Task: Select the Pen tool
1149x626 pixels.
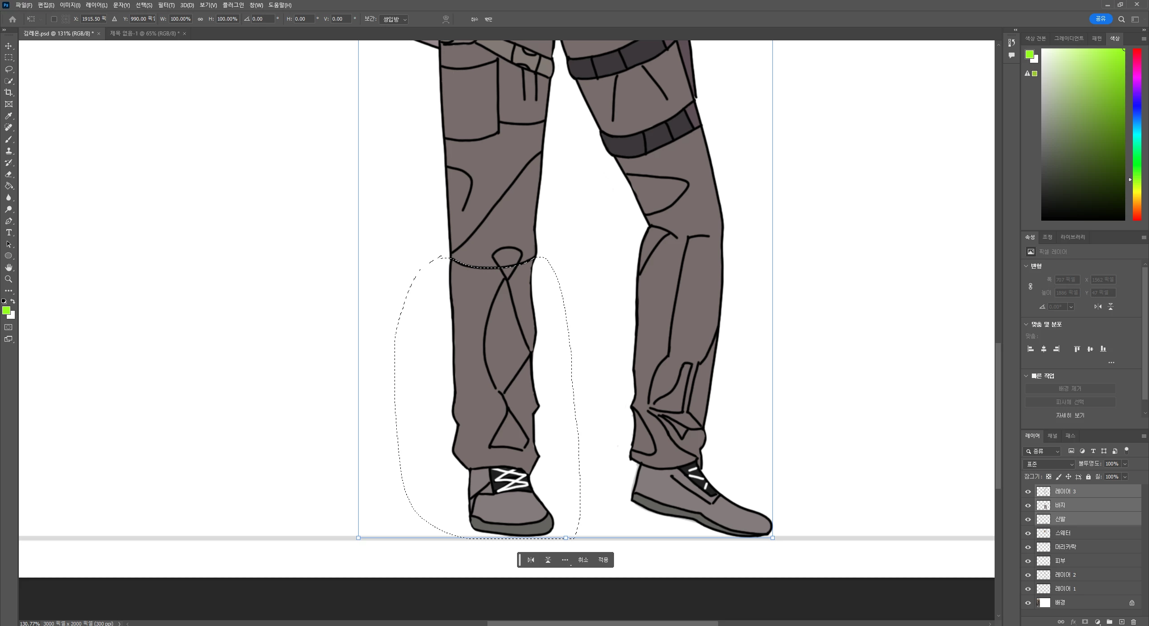Action: 9,221
